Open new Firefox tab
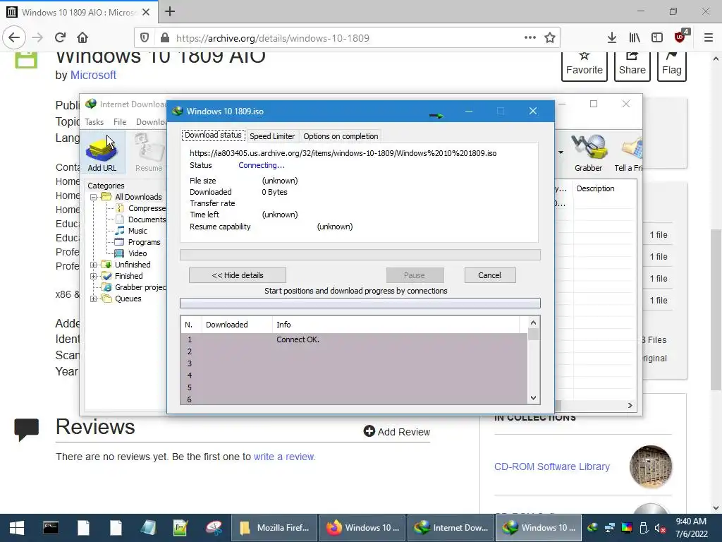Screen dimensions: 722x542 tap(170, 11)
